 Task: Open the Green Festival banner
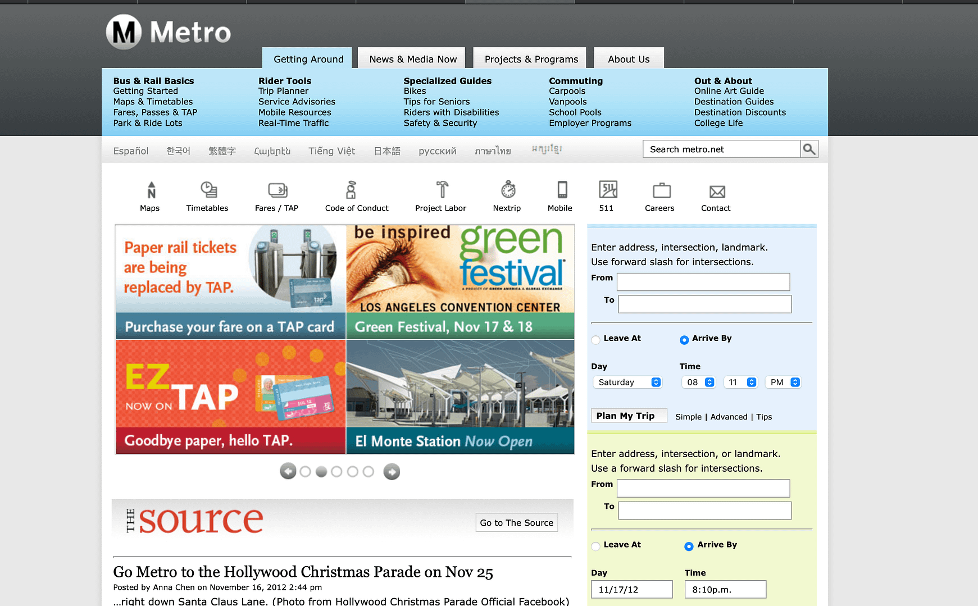[x=460, y=282]
